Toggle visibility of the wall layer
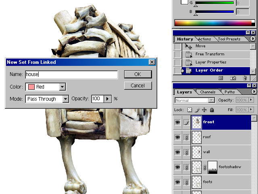This screenshot has height=194, width=258. (177, 152)
